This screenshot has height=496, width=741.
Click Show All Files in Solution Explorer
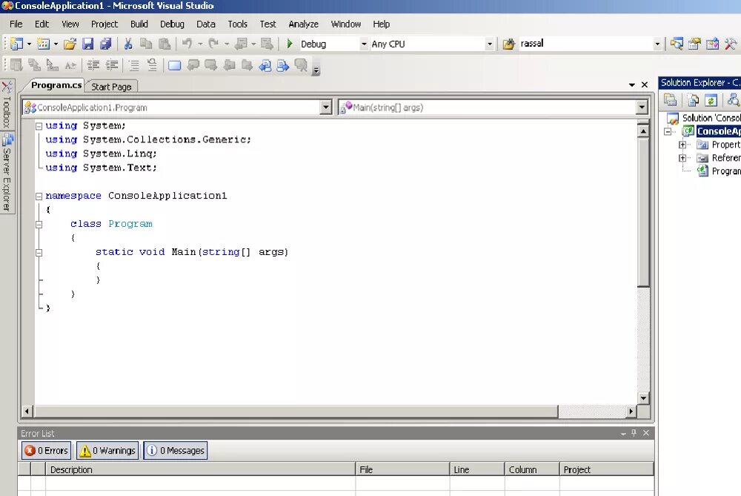[x=694, y=100]
